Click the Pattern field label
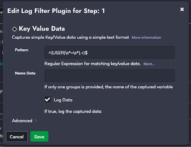191x147 pixels. click(x=22, y=50)
